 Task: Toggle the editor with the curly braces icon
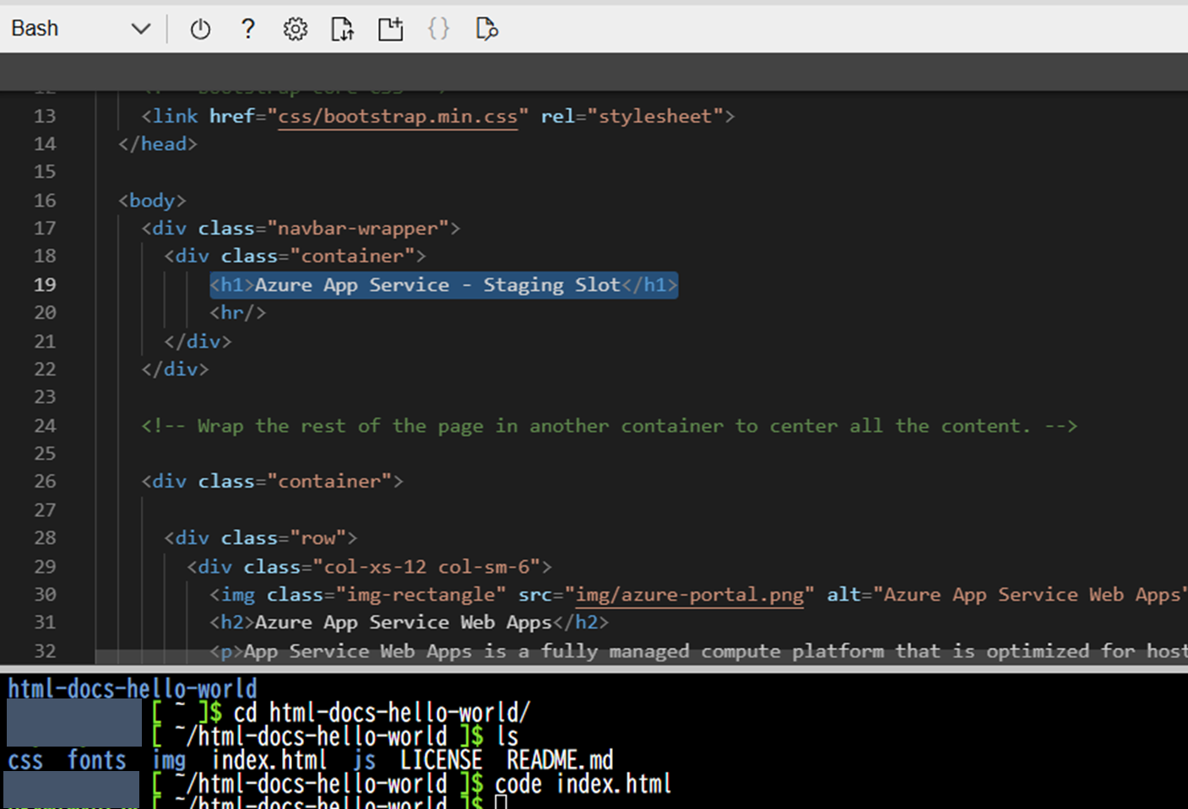coord(438,29)
